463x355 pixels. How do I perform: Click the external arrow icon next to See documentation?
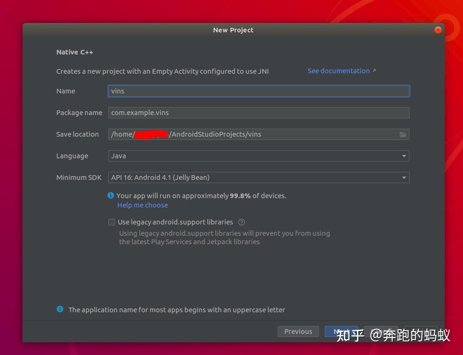(374, 70)
